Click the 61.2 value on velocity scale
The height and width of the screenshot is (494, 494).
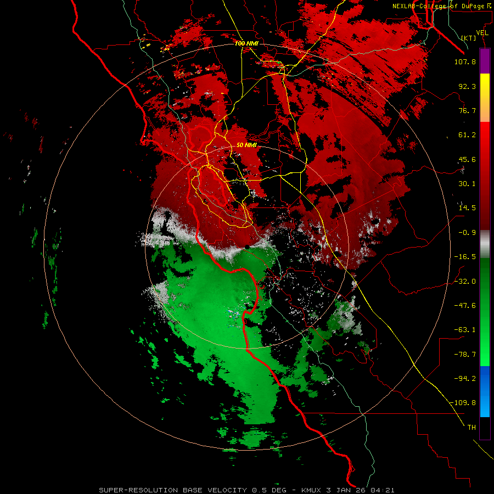[x=467, y=135]
